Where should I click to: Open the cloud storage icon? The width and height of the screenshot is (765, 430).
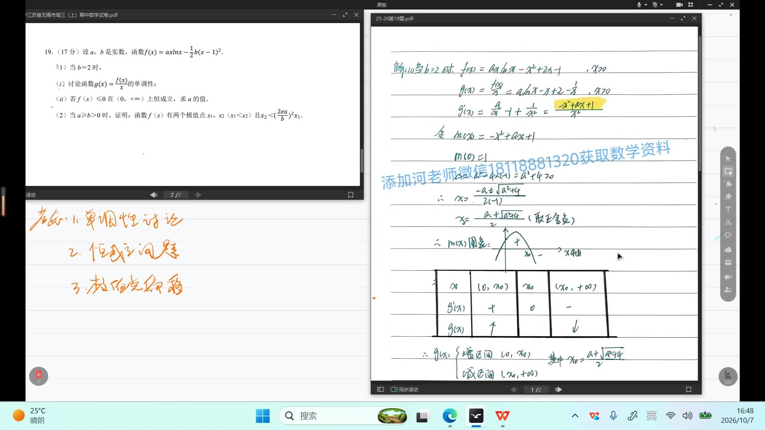pos(728,250)
